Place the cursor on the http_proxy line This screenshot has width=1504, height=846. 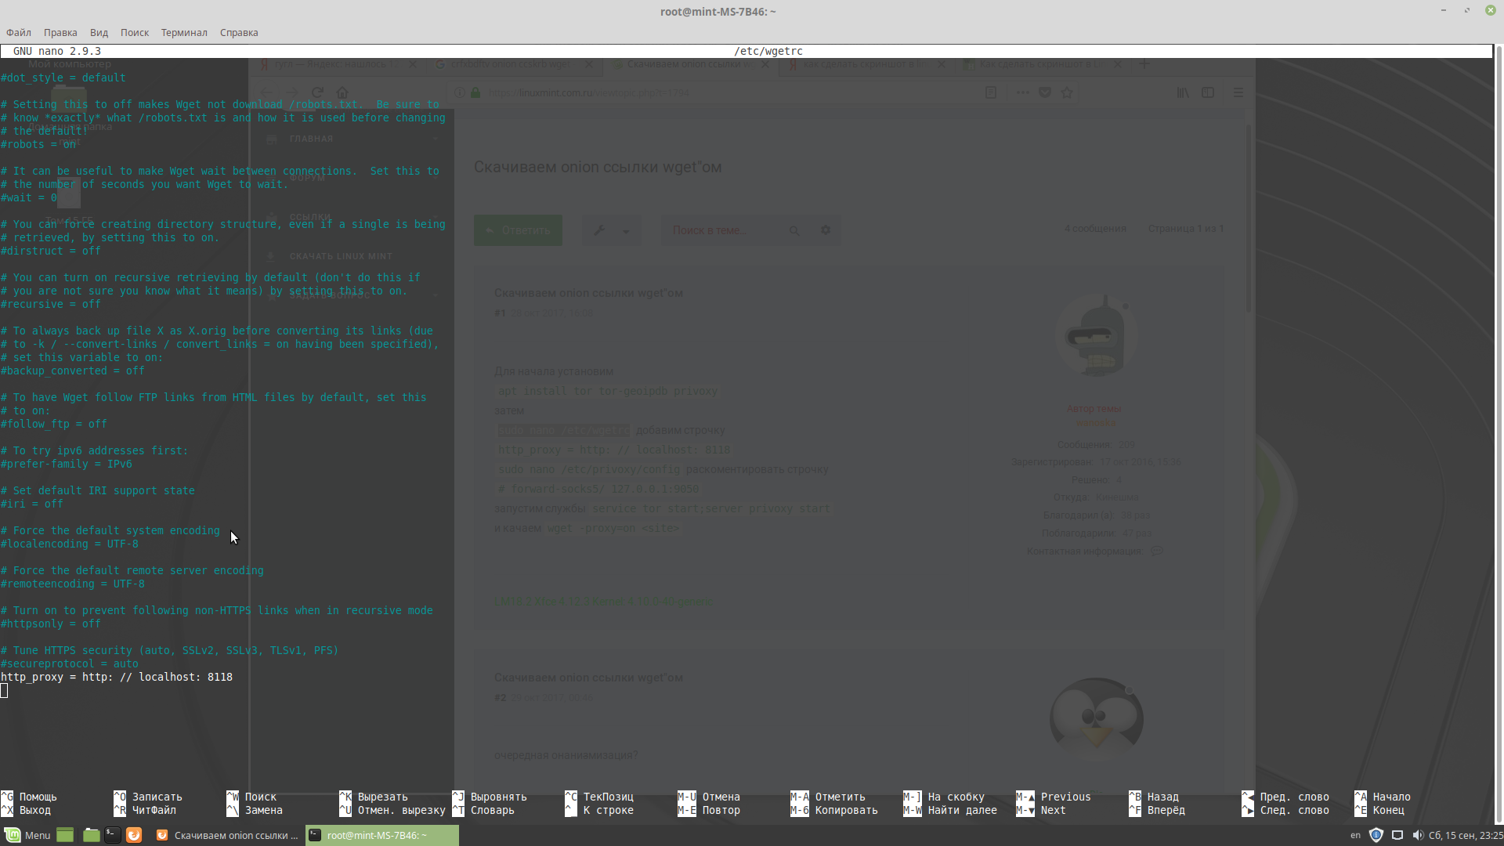pyautogui.click(x=117, y=677)
